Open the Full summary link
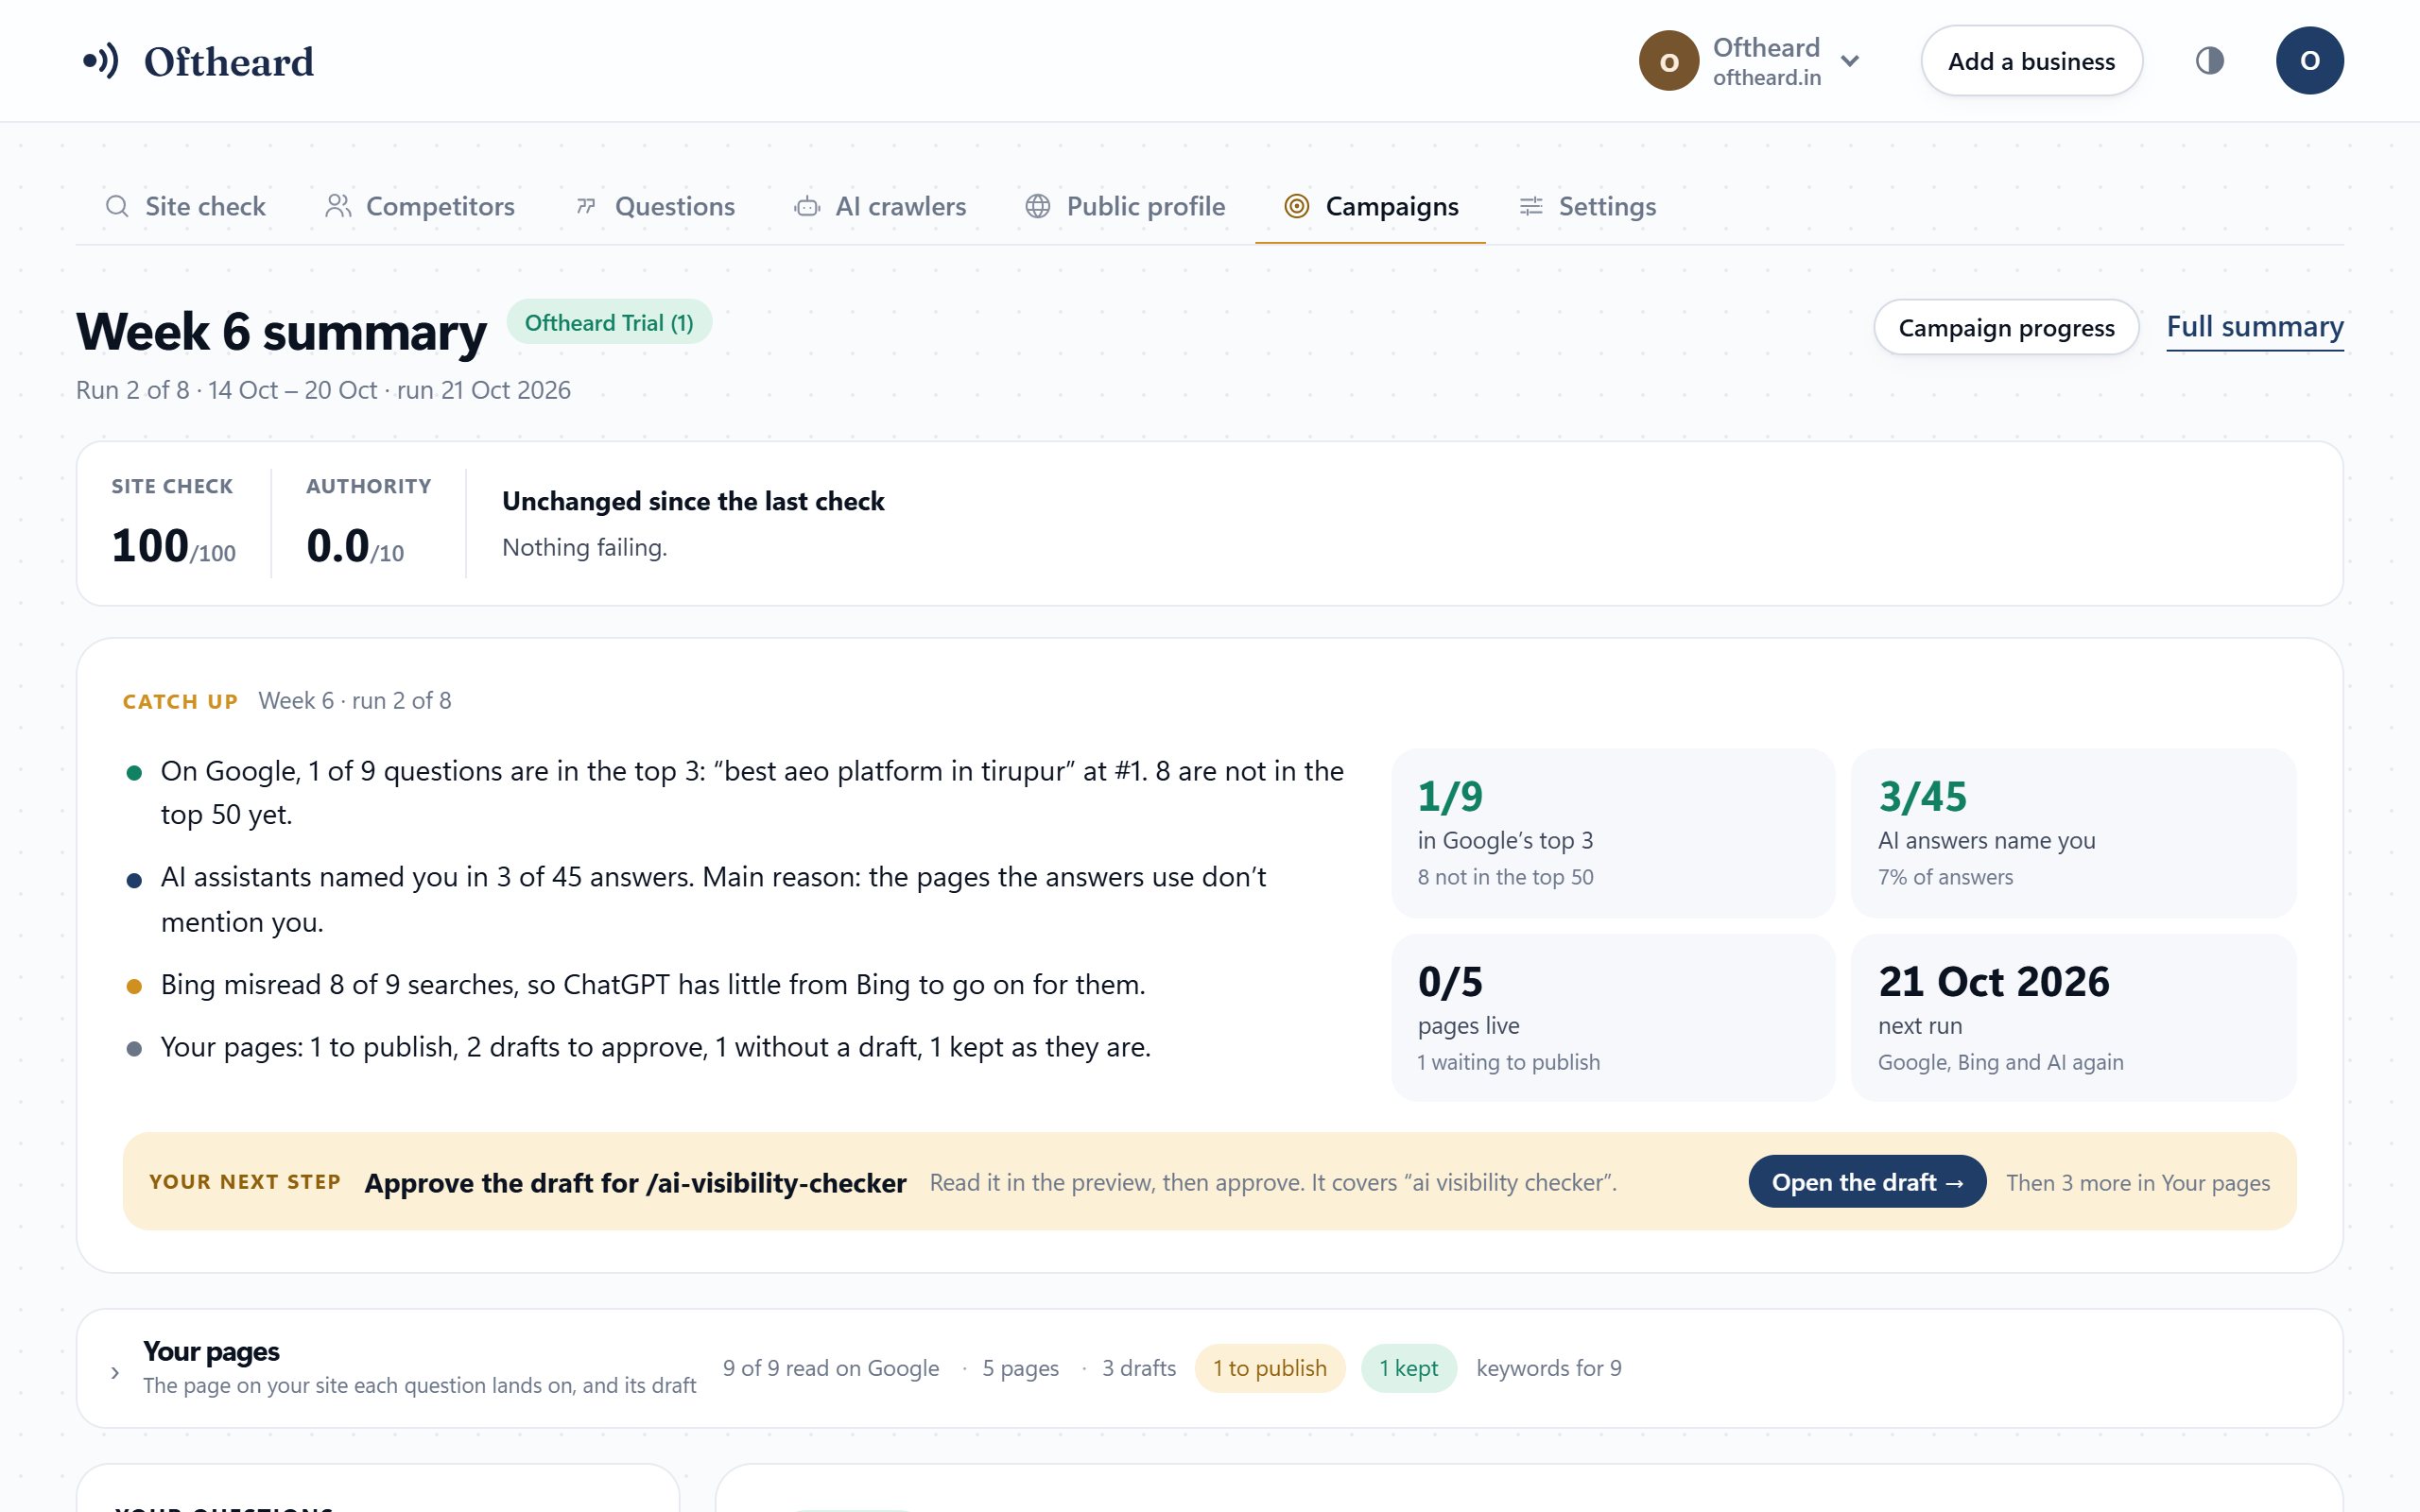This screenshot has height=1512, width=2420. click(2254, 327)
